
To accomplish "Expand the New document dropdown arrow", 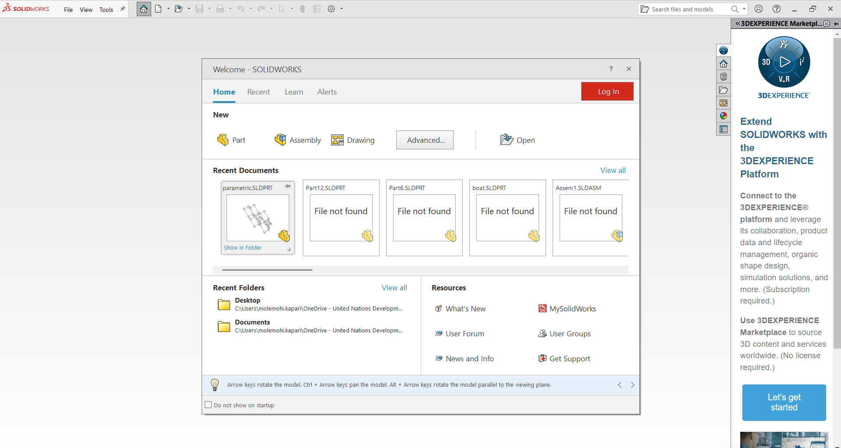I will point(168,9).
